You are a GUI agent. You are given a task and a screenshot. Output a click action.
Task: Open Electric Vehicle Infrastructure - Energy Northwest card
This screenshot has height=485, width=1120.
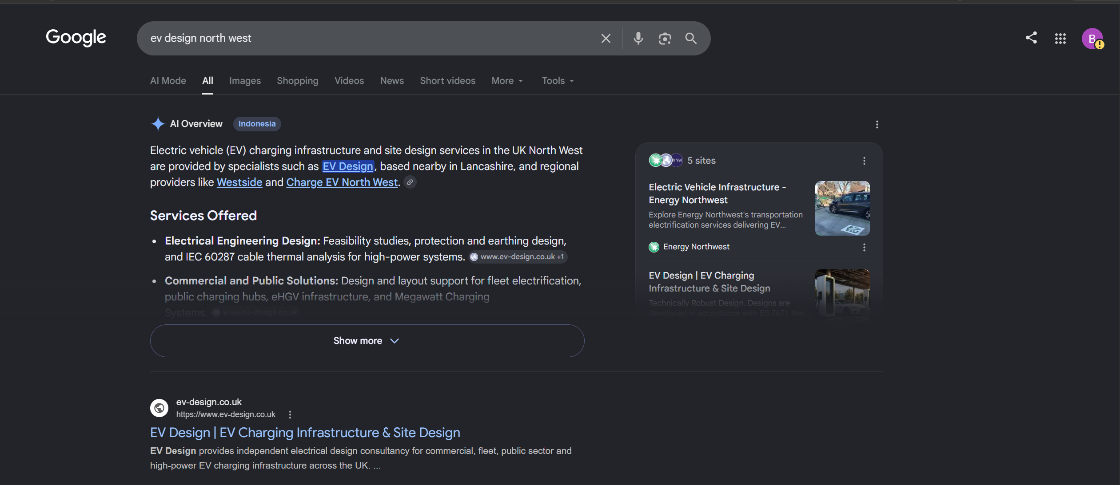(717, 193)
